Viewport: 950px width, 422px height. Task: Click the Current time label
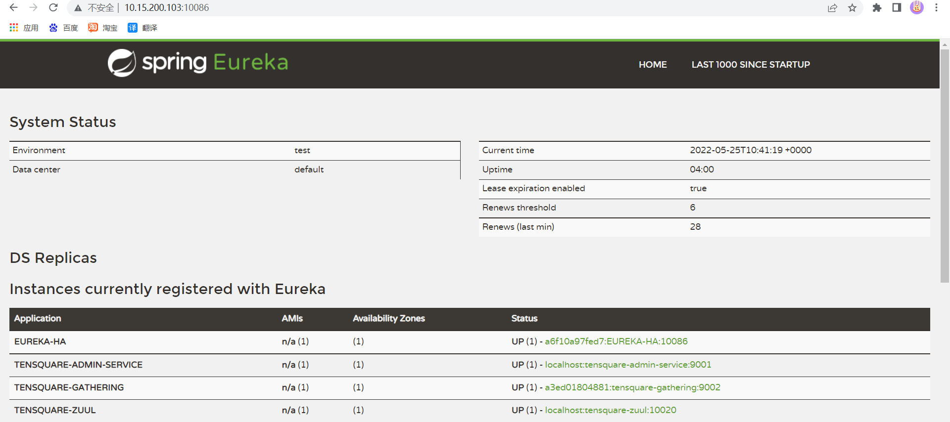(x=508, y=150)
